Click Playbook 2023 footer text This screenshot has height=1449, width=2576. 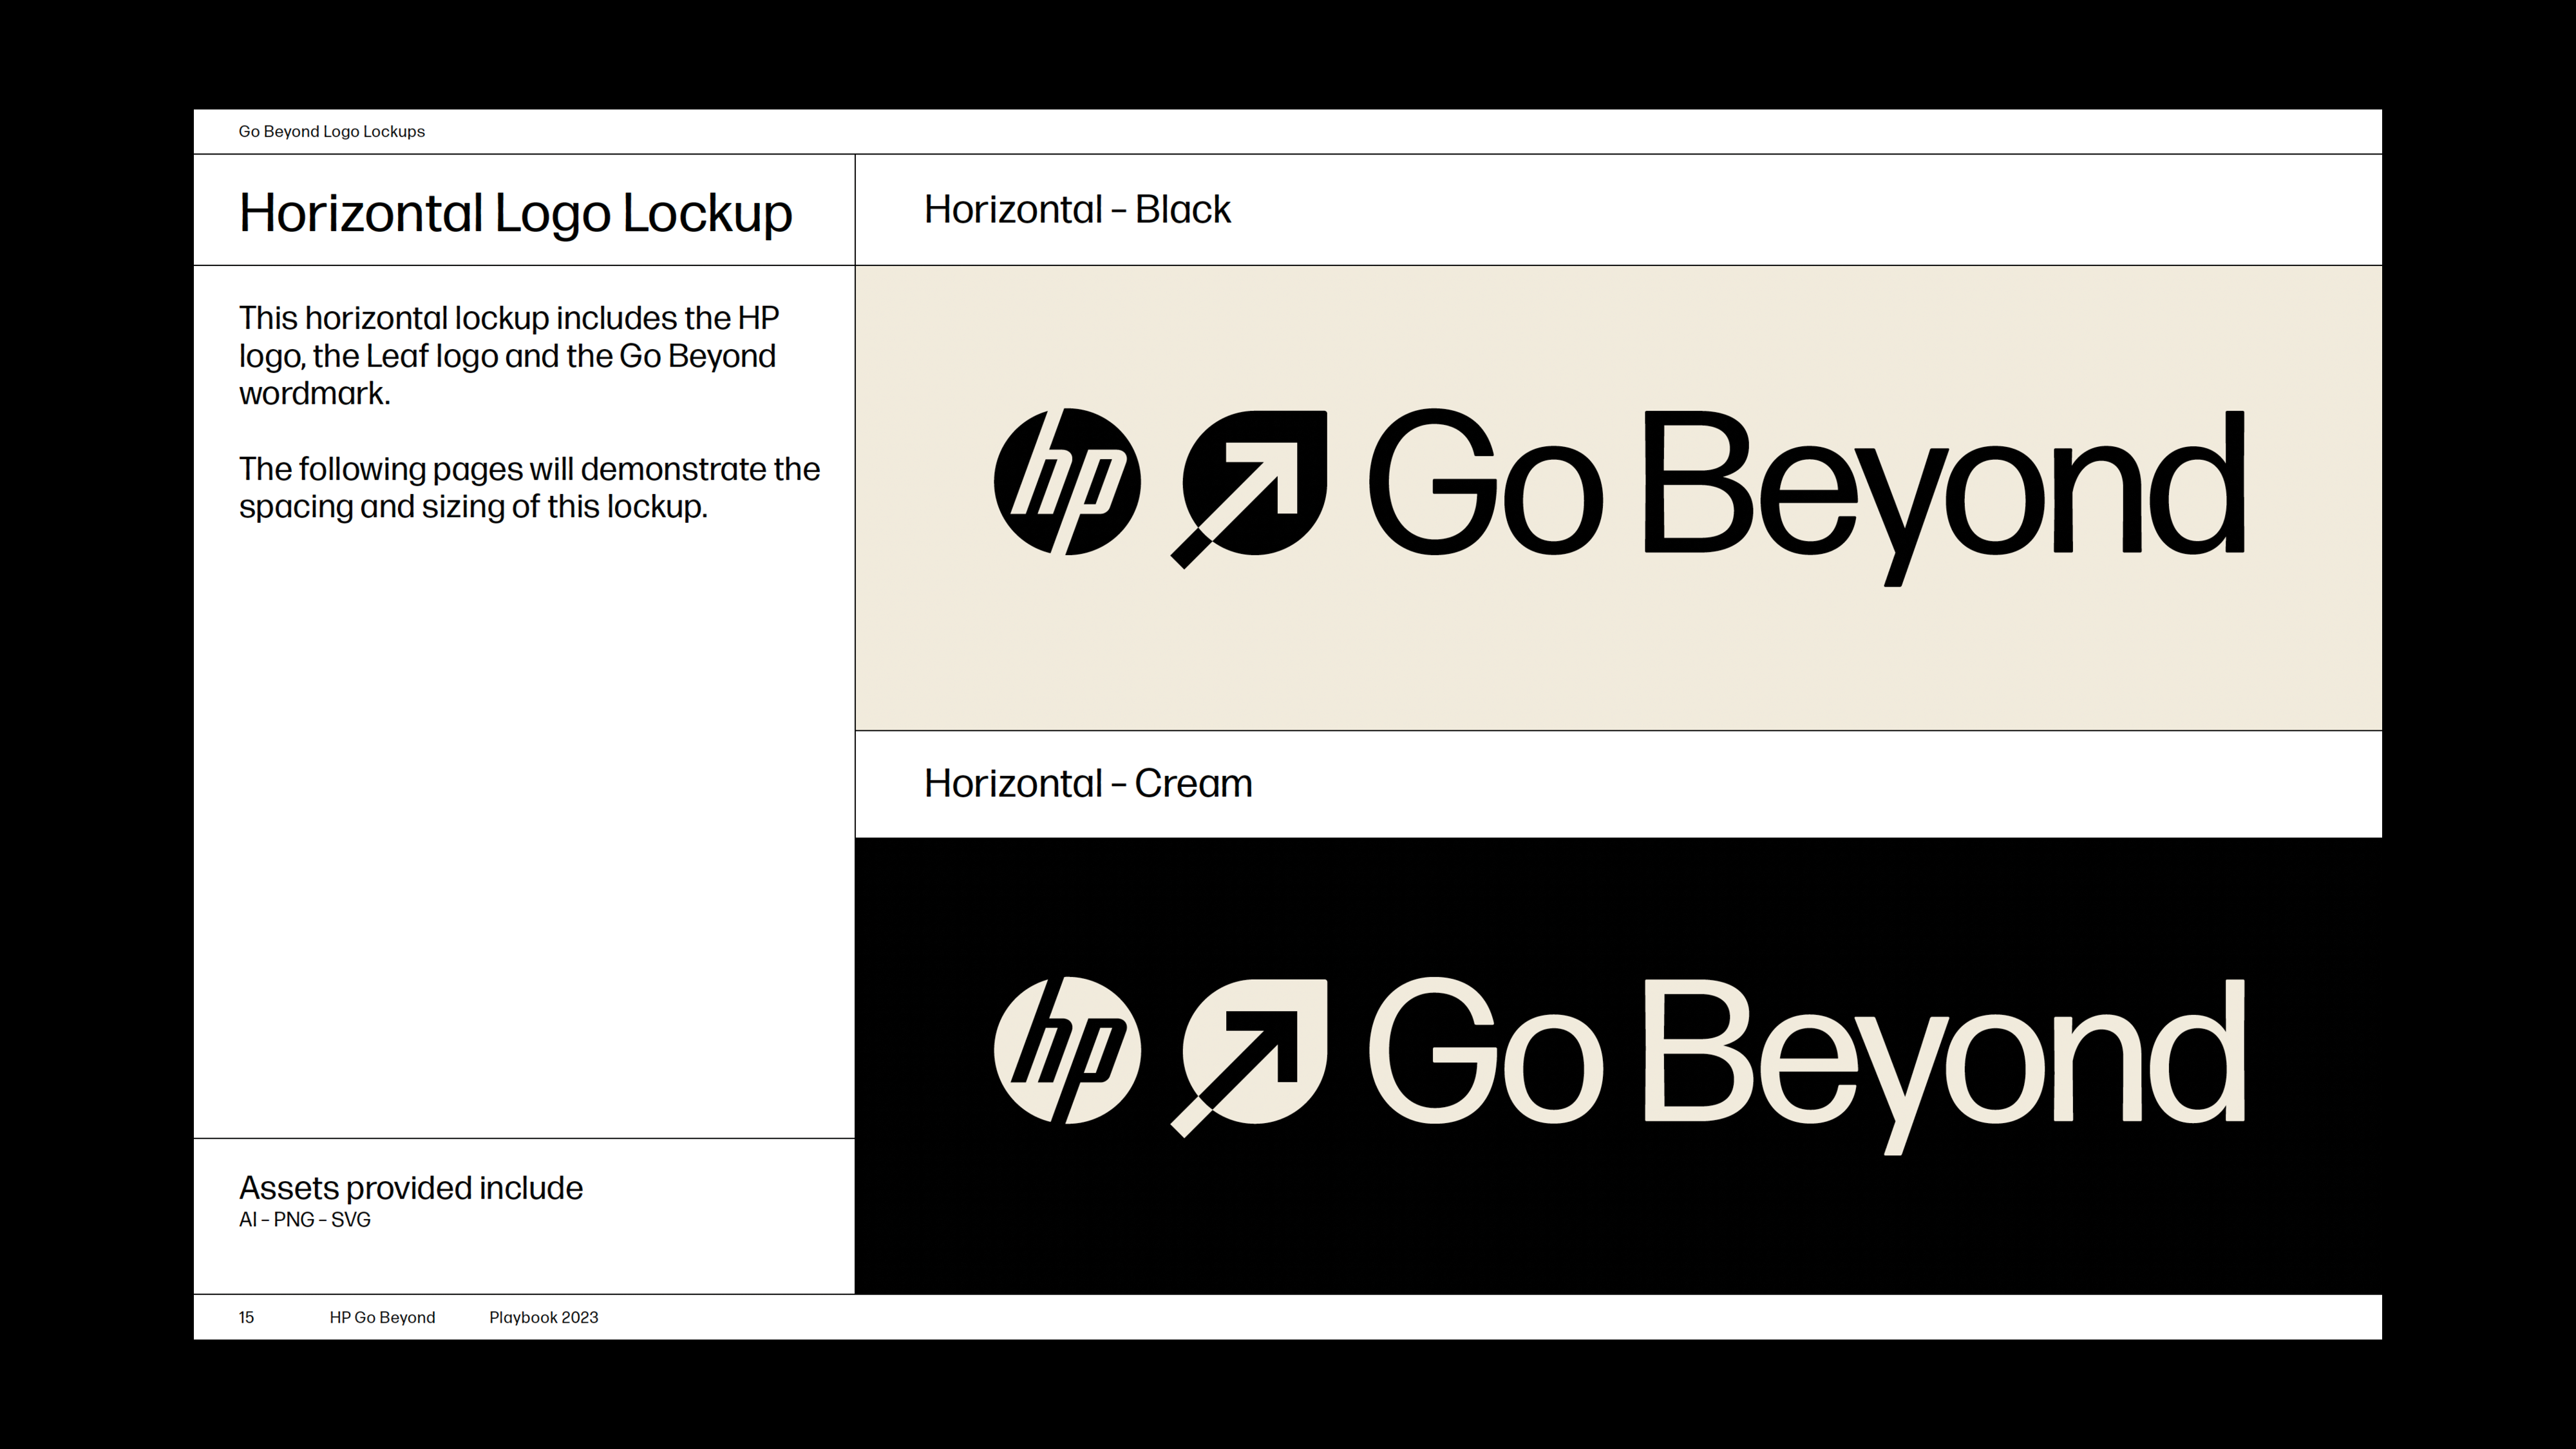[x=543, y=1317]
